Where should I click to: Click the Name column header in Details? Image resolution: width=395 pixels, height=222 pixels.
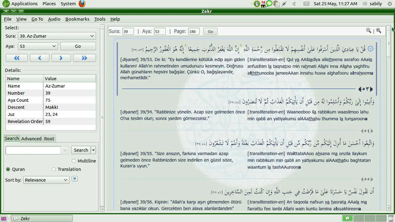[x=24, y=79]
